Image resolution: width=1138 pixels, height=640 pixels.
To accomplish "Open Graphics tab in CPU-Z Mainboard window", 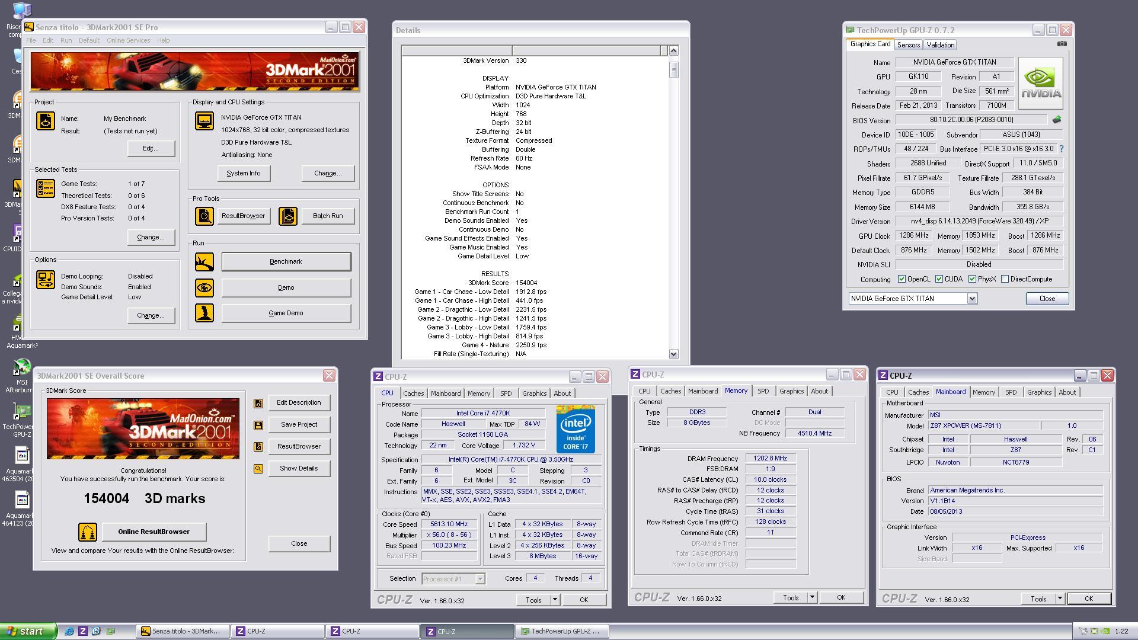I will [1039, 392].
